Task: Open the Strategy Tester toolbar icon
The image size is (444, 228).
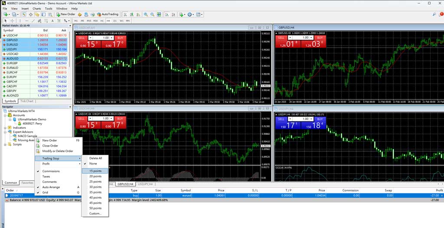Action: (50, 14)
